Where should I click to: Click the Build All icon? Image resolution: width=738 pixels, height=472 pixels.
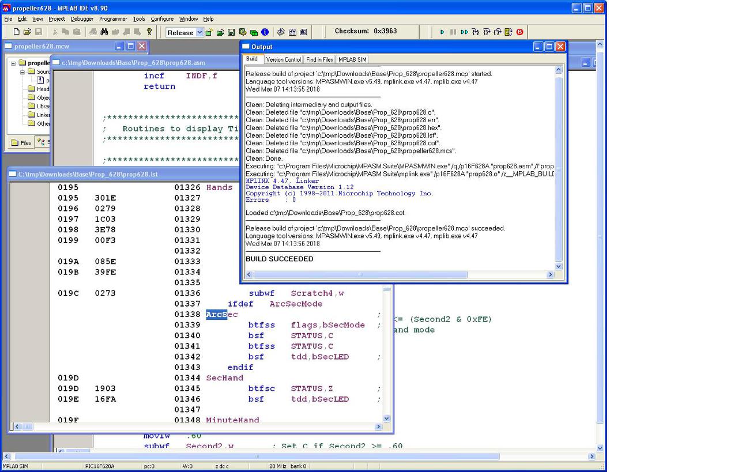(292, 32)
